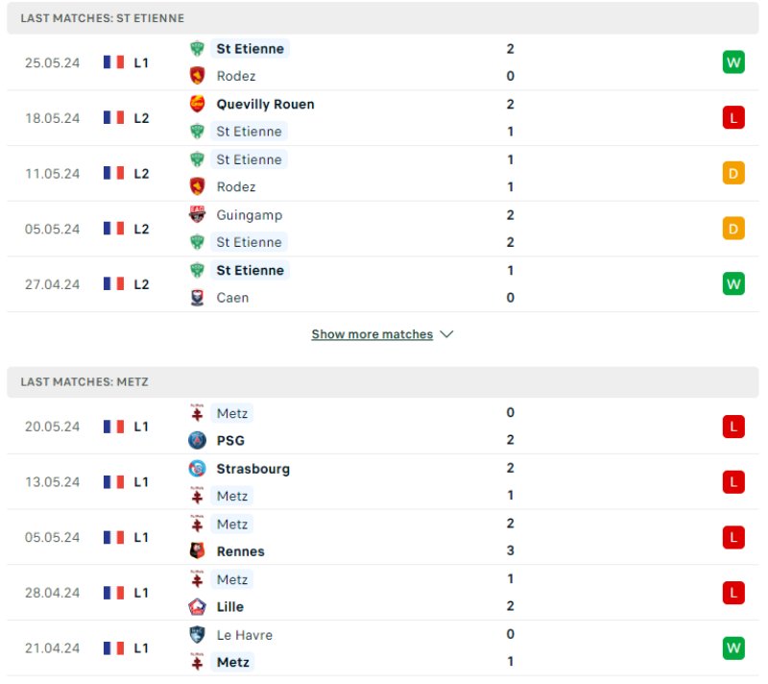
Task: Click the red L badge for Quevilly Rouen match
Action: pyautogui.click(x=733, y=117)
